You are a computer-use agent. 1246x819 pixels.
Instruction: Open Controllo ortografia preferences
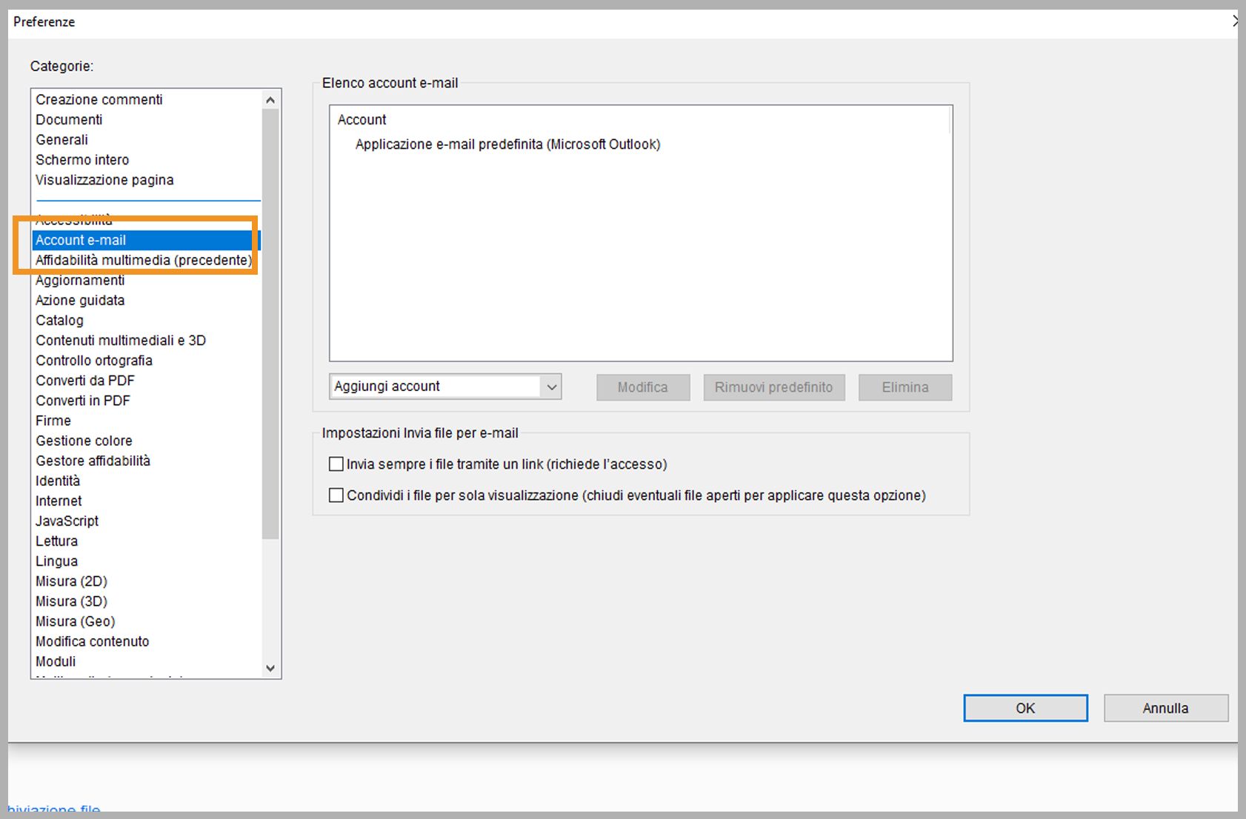pyautogui.click(x=93, y=361)
